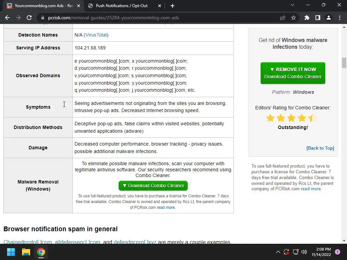Jump using the Back to Top link
This screenshot has height=260, width=347.
[320, 148]
